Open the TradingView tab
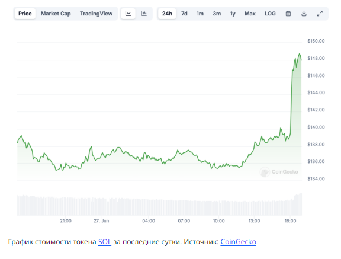The image size is (341, 259). 96,14
